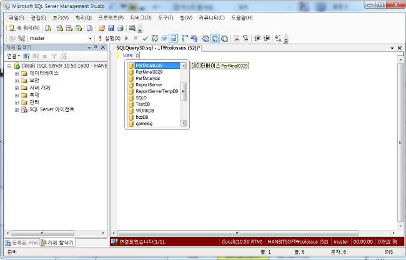This screenshot has height=260, width=406.
Task: Open the 연결 dropdown in Object Explorer
Action: click(14, 56)
